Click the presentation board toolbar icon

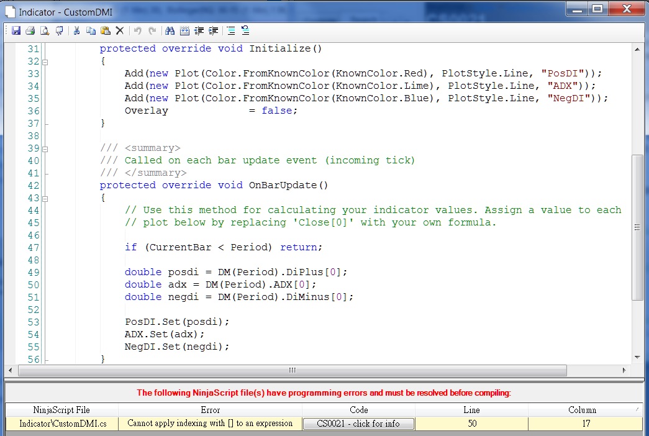click(x=59, y=30)
